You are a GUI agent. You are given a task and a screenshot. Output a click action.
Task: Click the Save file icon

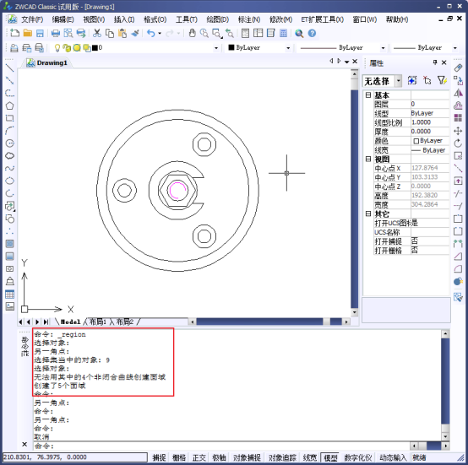[x=40, y=33]
